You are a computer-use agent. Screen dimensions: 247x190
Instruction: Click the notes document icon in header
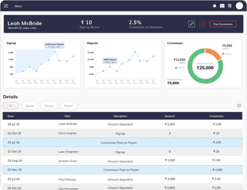pos(230,6)
